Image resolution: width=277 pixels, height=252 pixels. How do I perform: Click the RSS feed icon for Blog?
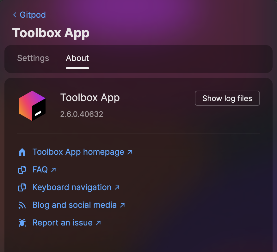(22, 205)
